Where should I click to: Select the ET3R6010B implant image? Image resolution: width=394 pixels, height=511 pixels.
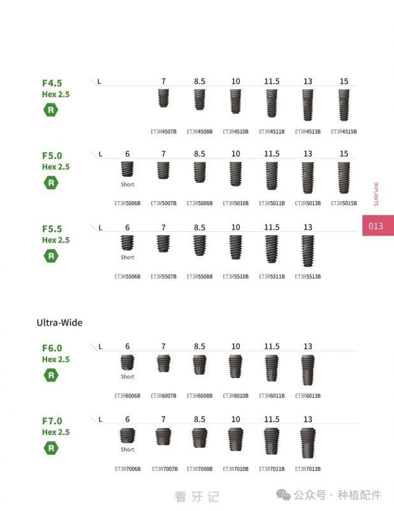[235, 366]
